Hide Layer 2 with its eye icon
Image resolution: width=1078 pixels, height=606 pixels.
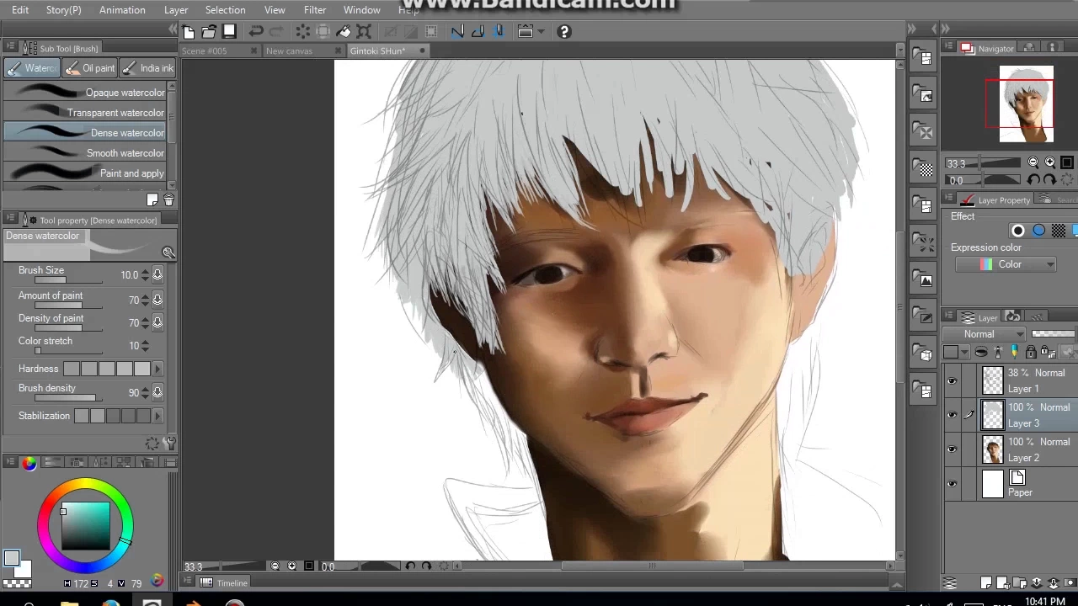(x=952, y=449)
